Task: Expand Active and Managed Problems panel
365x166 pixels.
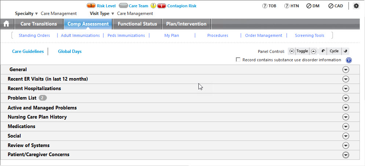Action: click(346, 108)
